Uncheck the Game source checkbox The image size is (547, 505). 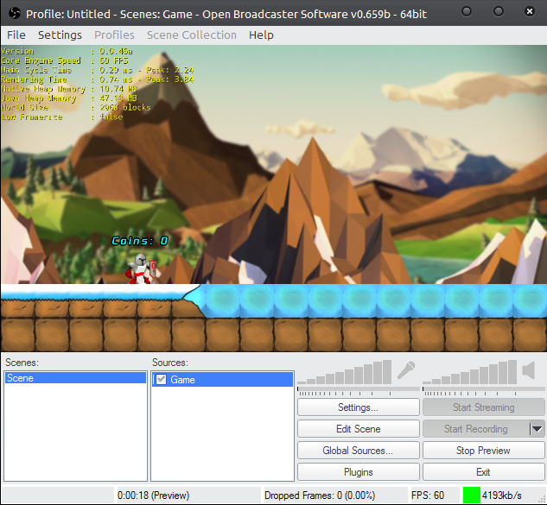(162, 379)
